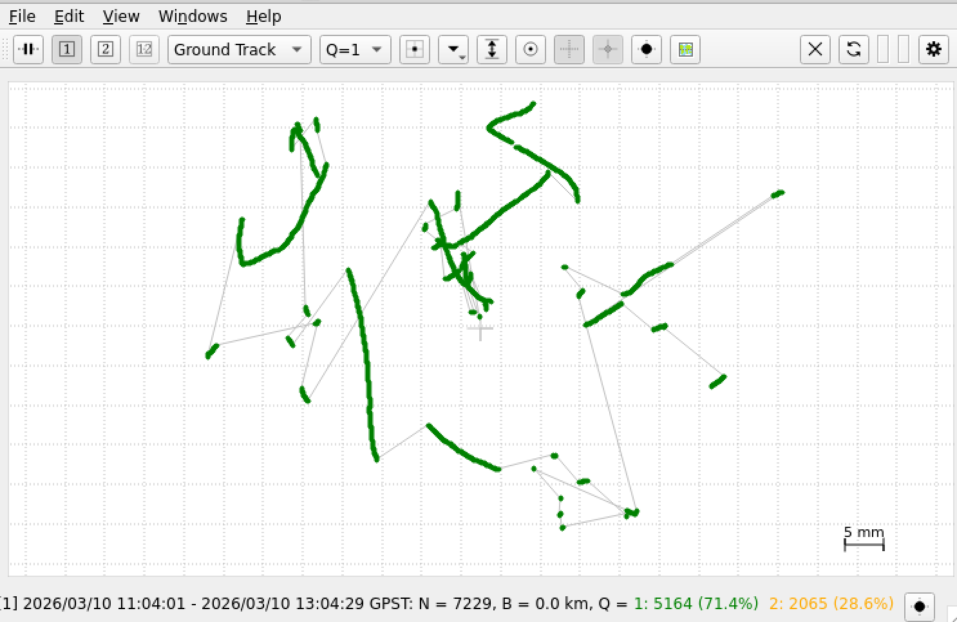Open the Windows menu
957x622 pixels.
click(x=193, y=16)
